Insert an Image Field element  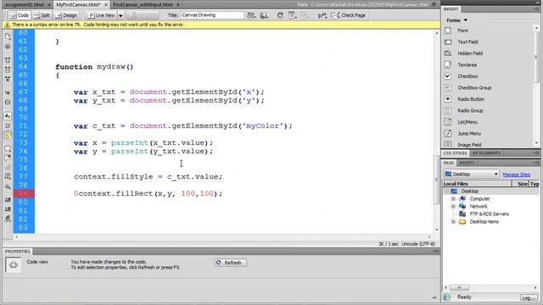tap(464, 145)
